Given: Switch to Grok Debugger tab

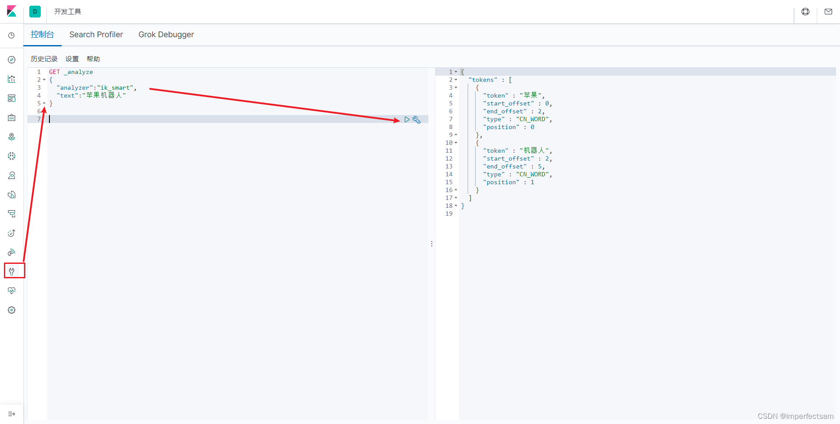Looking at the screenshot, I should [166, 35].
